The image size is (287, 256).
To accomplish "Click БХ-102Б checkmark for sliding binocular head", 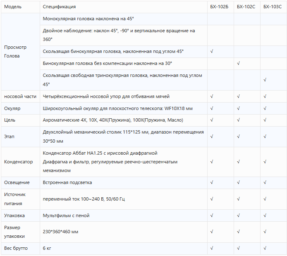I will [x=212, y=51].
